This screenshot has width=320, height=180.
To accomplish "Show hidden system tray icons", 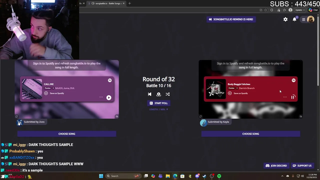I will click(282, 176).
